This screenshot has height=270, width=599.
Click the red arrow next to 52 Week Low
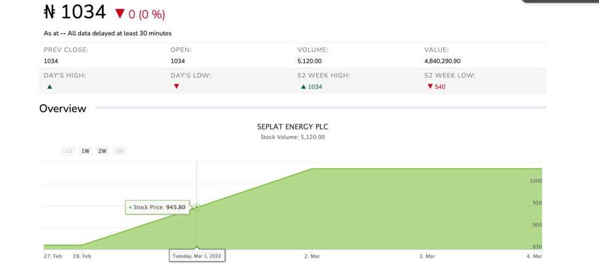coord(430,86)
